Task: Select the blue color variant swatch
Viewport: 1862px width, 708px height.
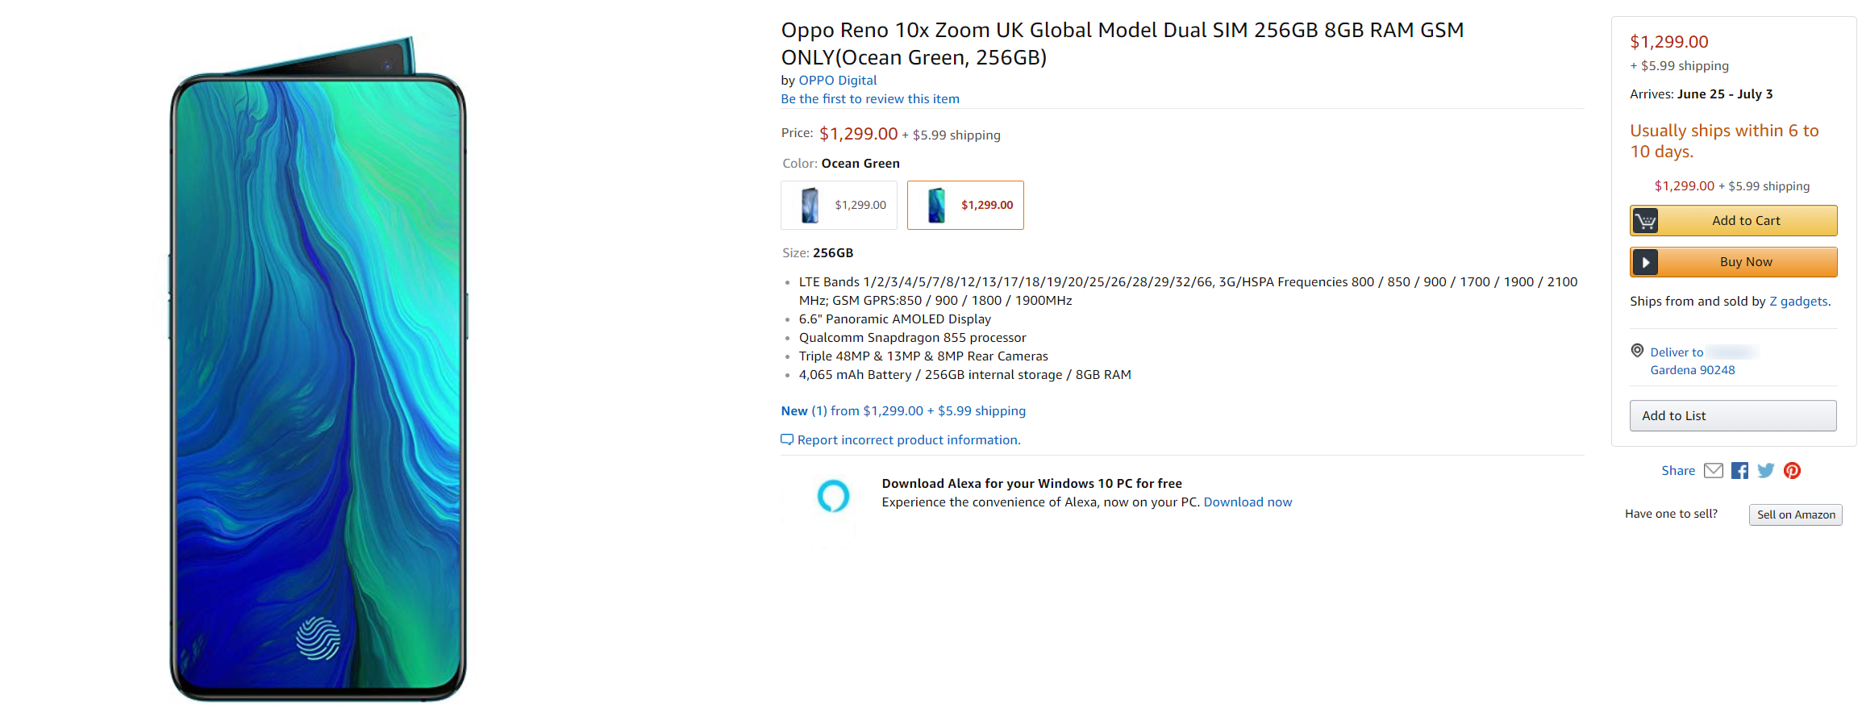Action: 839,205
